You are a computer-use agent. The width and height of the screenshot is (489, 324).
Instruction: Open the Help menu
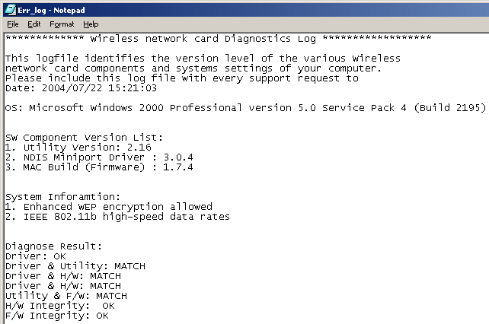(x=91, y=24)
